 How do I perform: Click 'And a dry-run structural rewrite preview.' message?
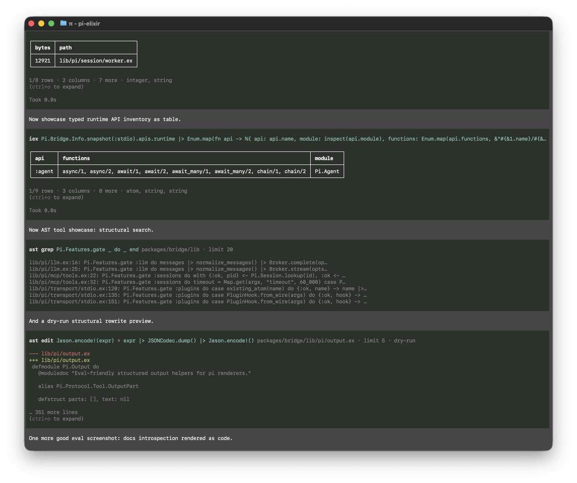point(91,321)
